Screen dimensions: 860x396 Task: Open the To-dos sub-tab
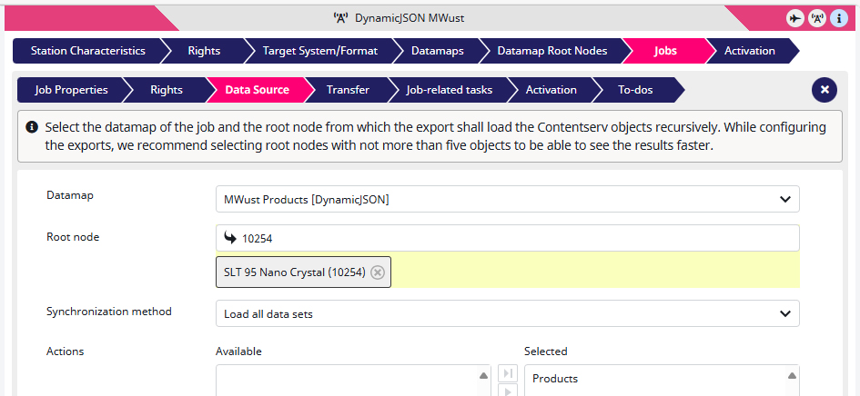point(635,90)
